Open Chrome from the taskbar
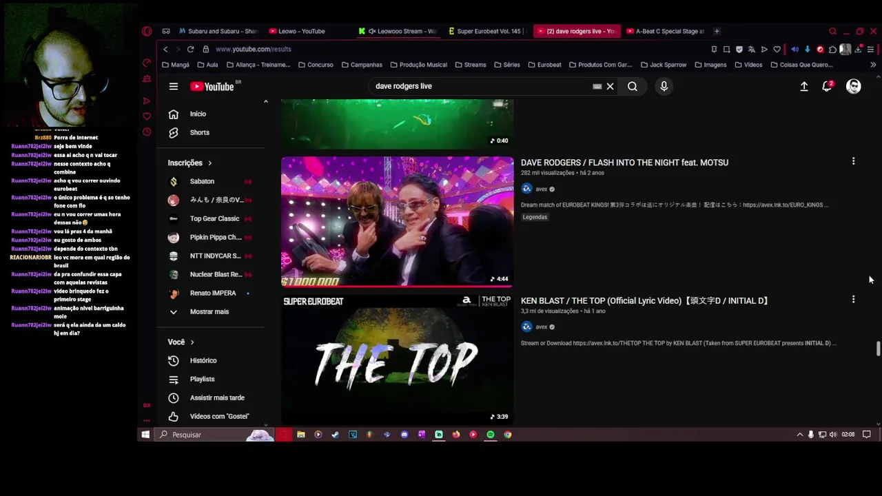 pos(508,435)
